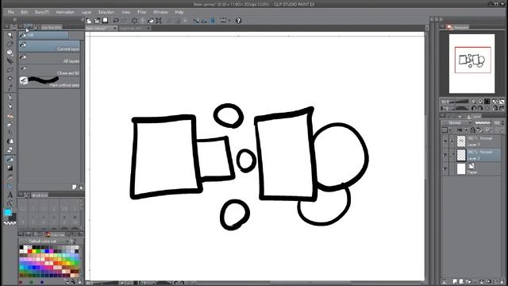Image resolution: width=508 pixels, height=286 pixels.
Task: Open dropdown arrow beside snap icons in command bar
Action: pos(229,21)
